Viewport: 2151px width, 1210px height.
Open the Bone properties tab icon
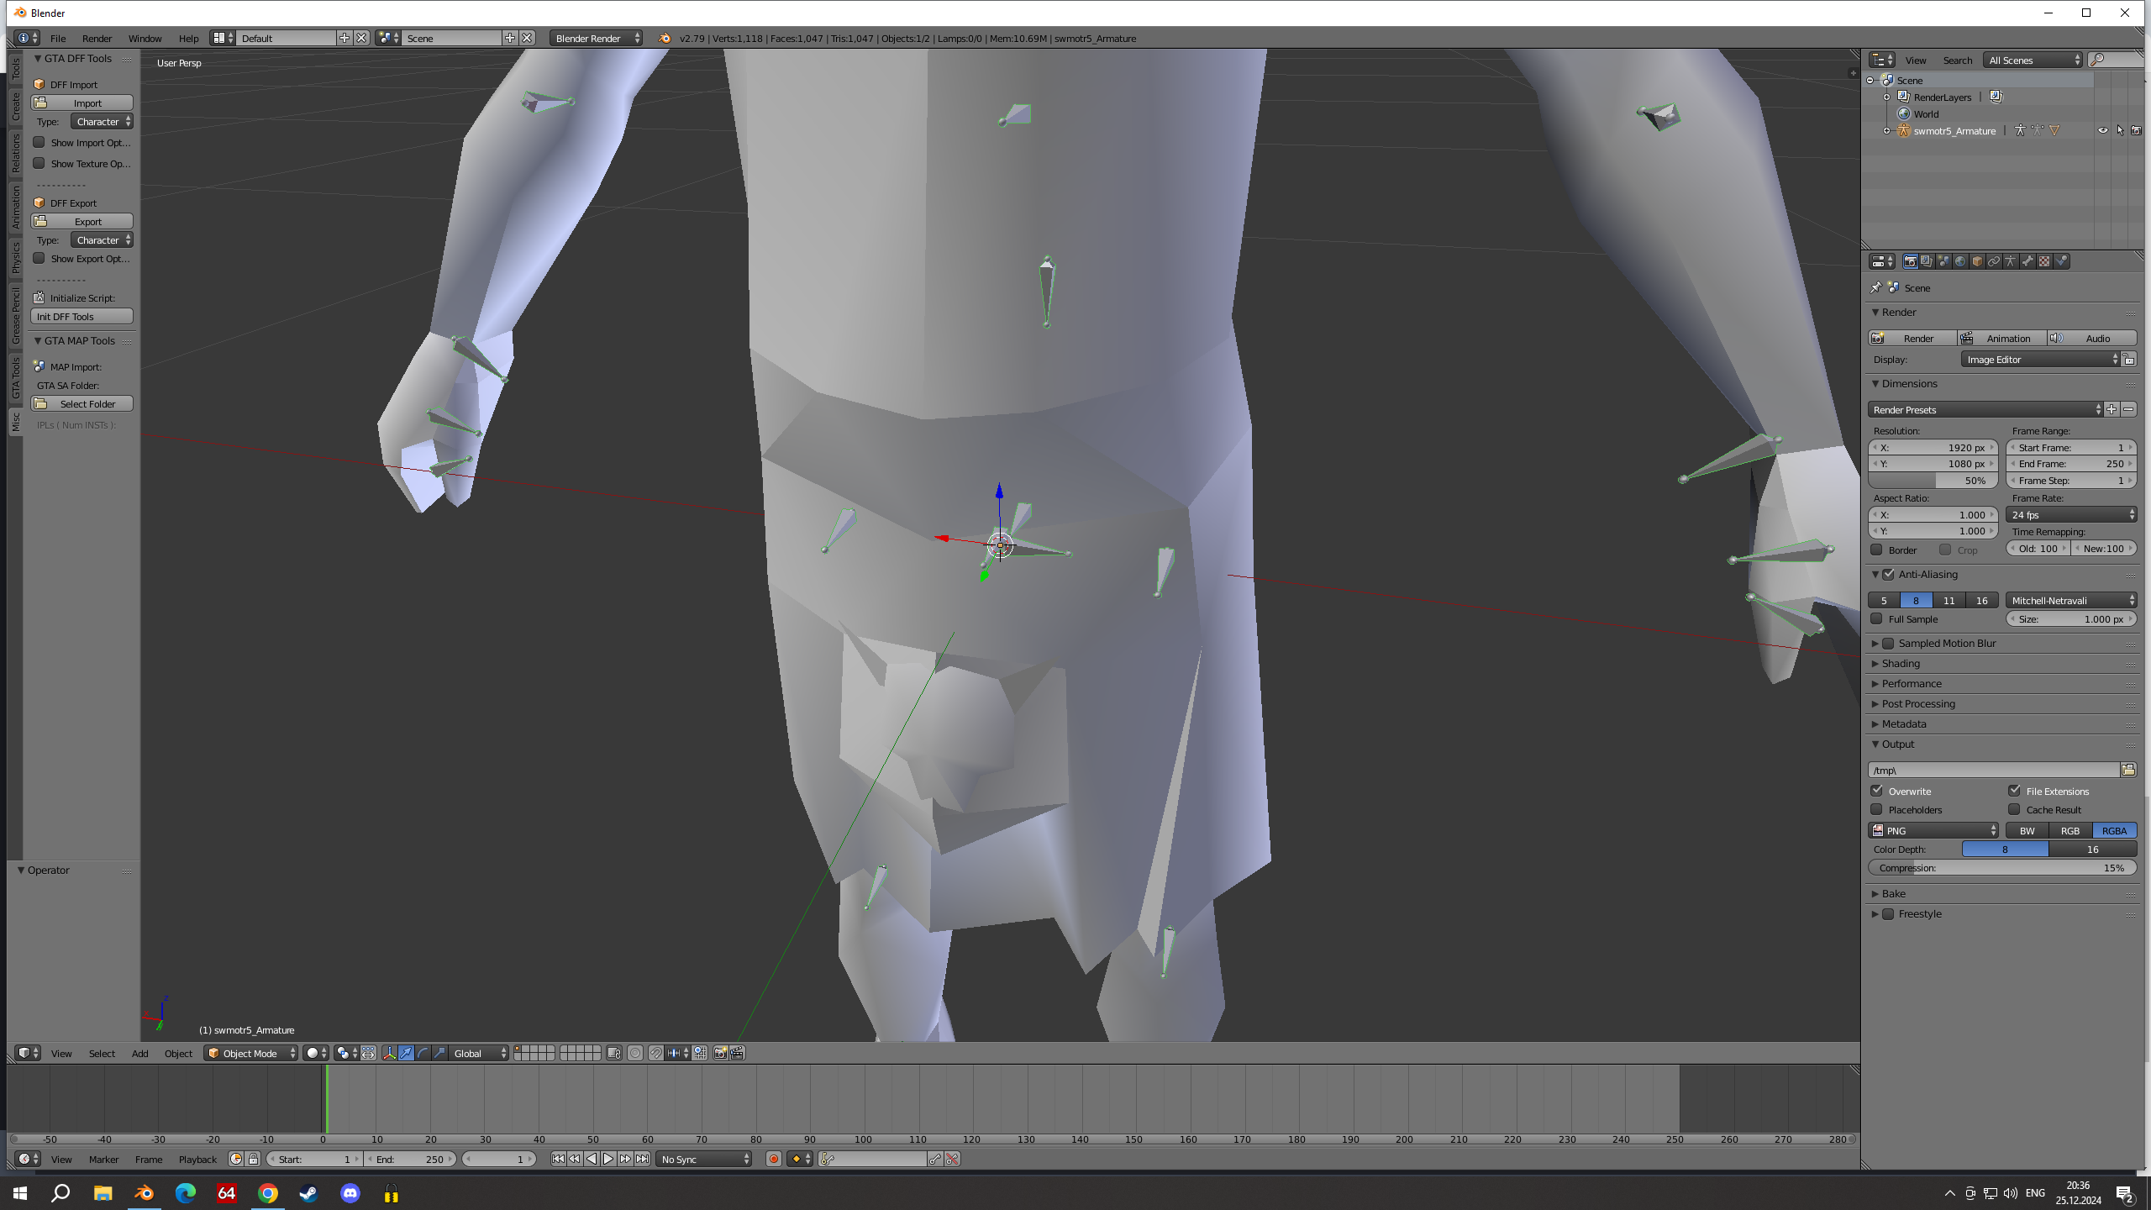pos(2027,261)
